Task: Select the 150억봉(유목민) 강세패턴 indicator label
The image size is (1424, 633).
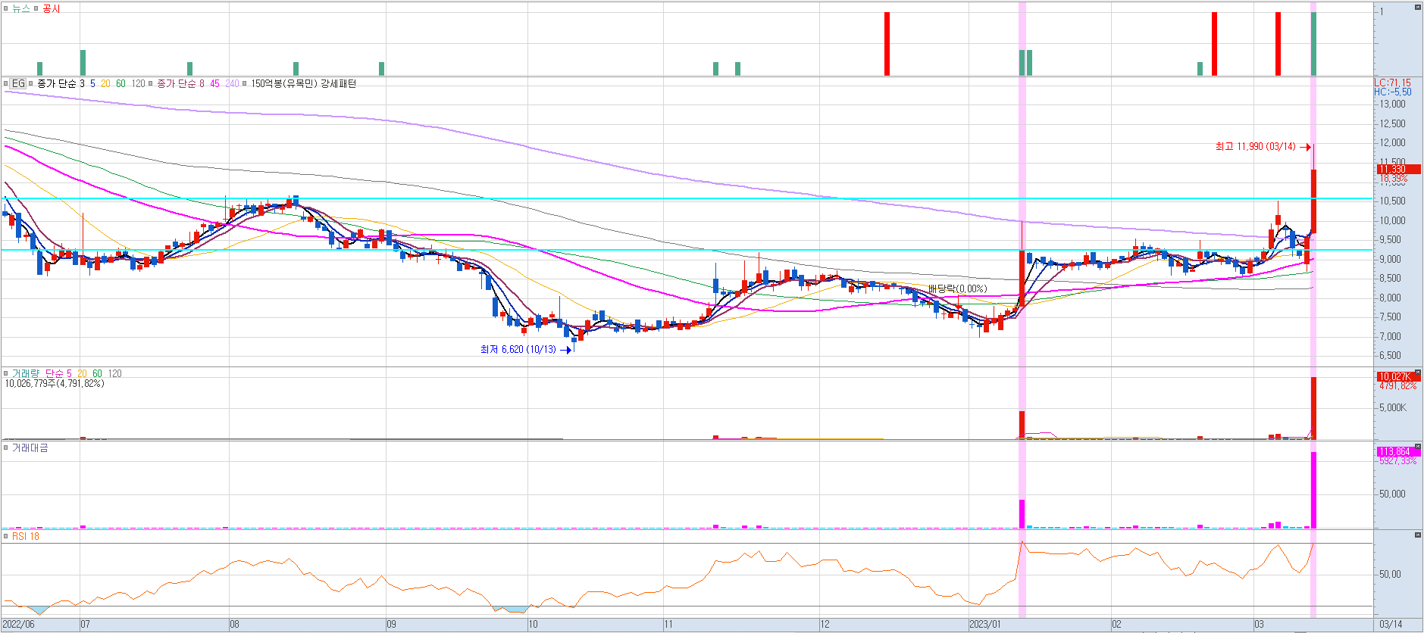Action: point(303,84)
